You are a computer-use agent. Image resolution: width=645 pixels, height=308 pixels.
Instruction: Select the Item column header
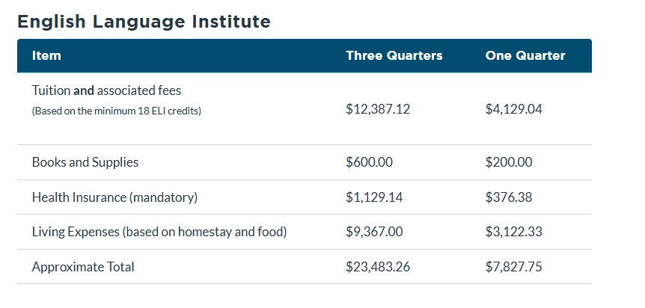tap(46, 55)
